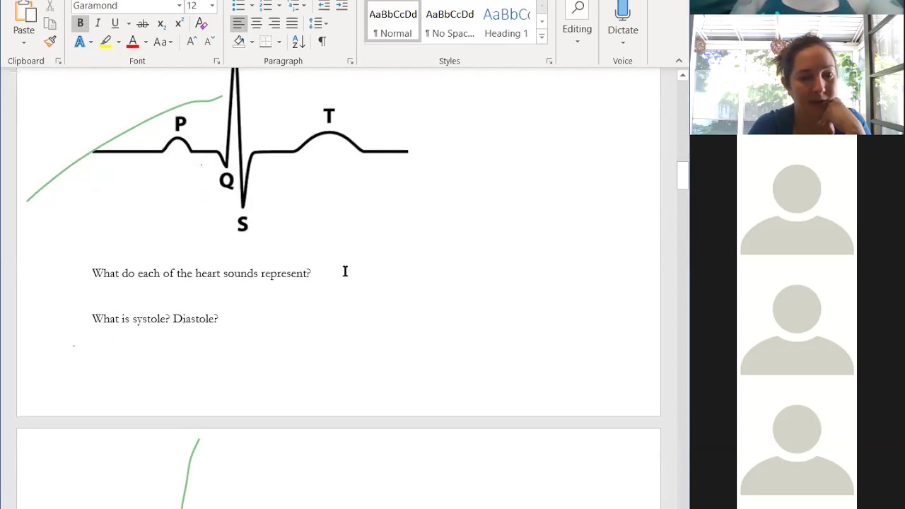Activate the Format Painter brush
Viewport: 905px width, 509px height.
click(50, 42)
